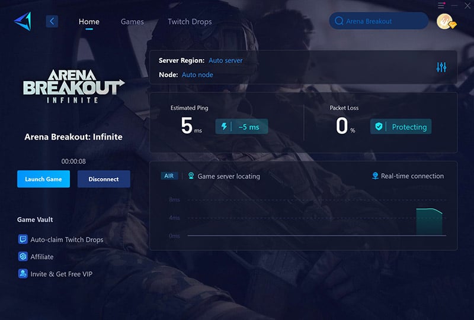The image size is (474, 320).
Task: Close the booster window
Action: click(467, 5)
